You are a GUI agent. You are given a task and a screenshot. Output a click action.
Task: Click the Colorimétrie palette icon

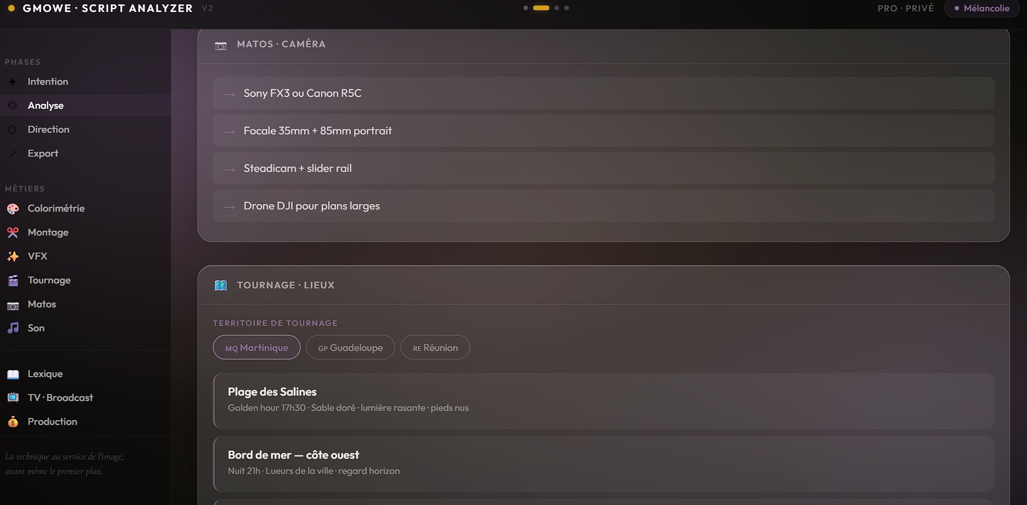[x=13, y=208]
